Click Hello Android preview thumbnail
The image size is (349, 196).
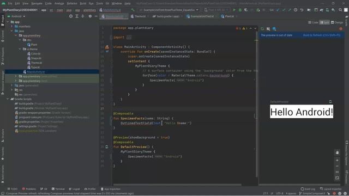[x=302, y=112]
